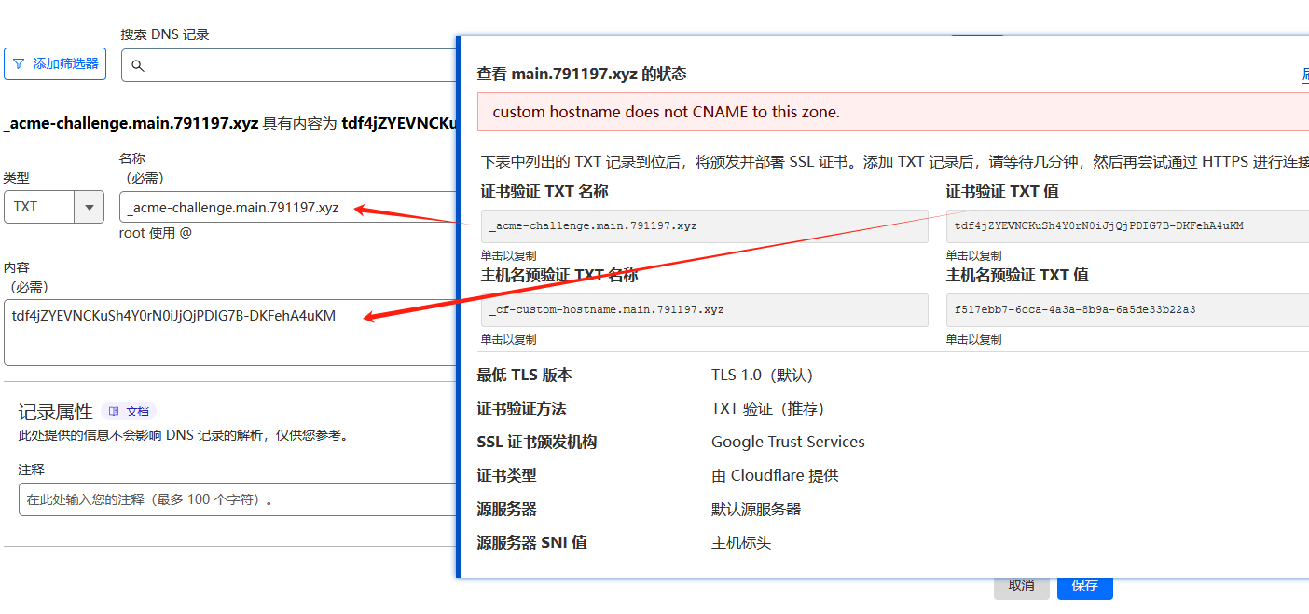Click the 名称 input with _acme-challenge.main.791197.xyz
The width and height of the screenshot is (1309, 614).
click(x=288, y=207)
